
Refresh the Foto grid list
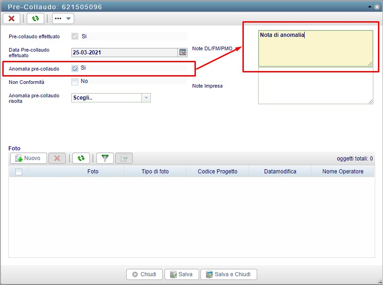pyautogui.click(x=81, y=158)
